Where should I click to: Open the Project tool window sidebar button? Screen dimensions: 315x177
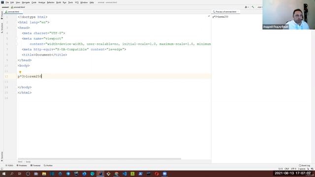(x=2, y=15)
